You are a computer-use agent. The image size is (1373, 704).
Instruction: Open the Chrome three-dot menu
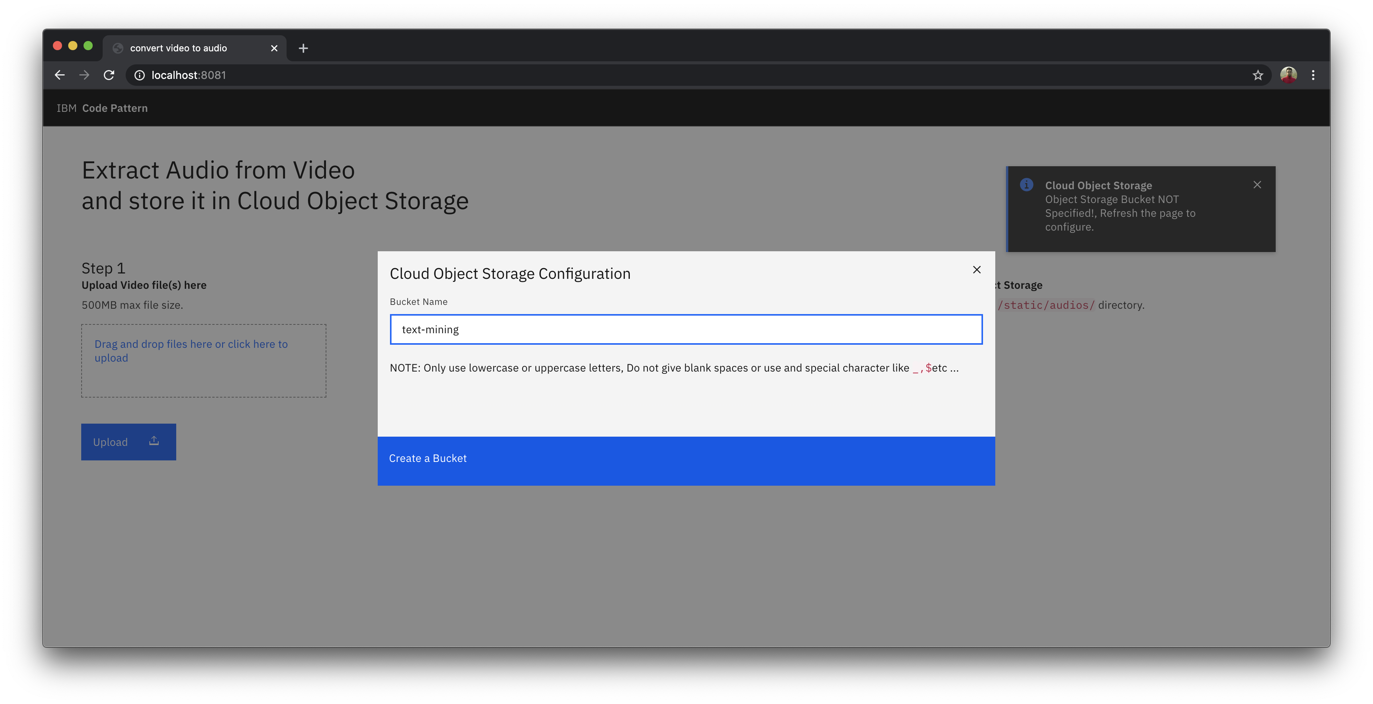[1313, 75]
